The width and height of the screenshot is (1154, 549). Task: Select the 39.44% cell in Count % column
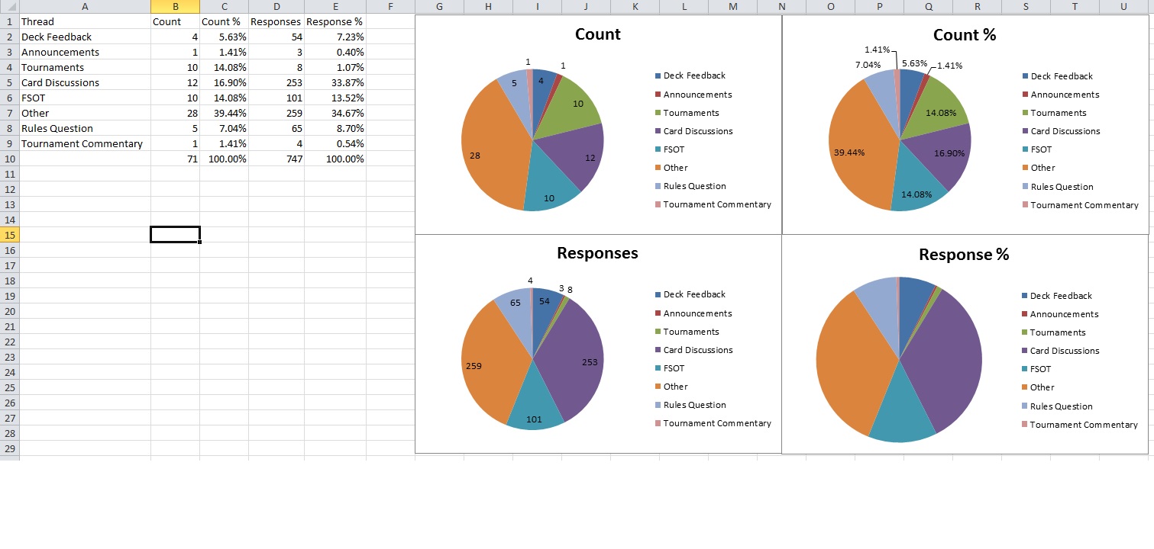click(225, 113)
